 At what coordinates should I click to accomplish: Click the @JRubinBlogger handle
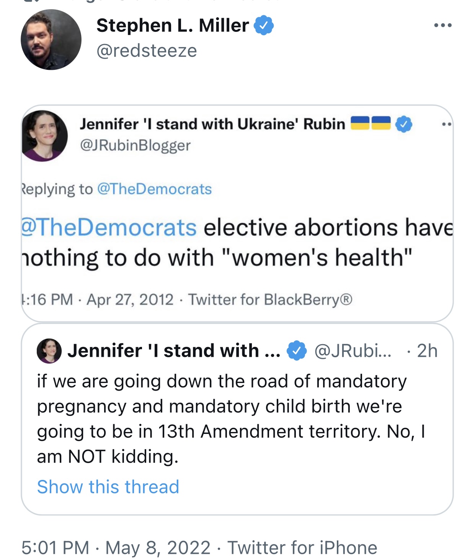[x=135, y=145]
